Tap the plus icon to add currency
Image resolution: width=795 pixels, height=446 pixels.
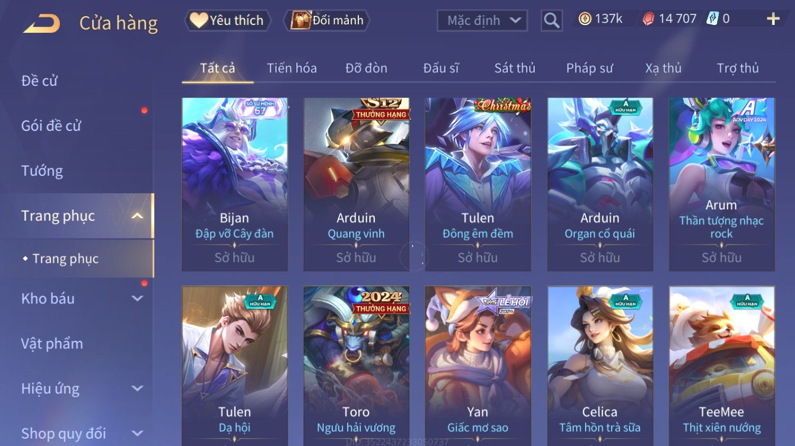(773, 19)
